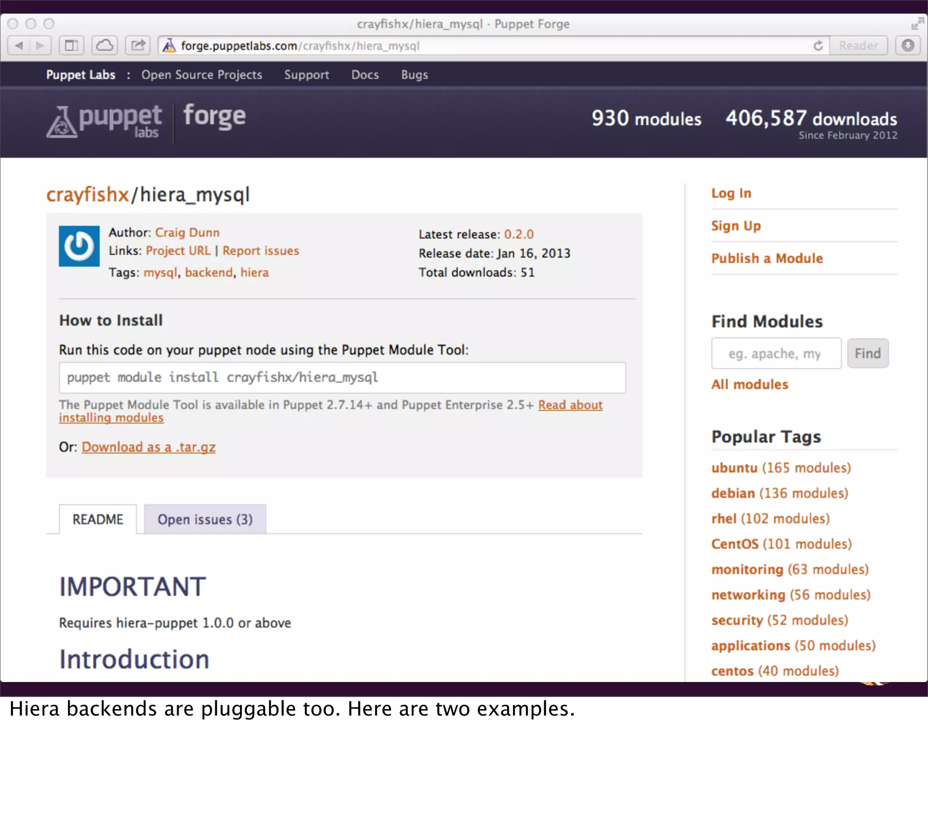Click the puppet module install command field
This screenshot has height=838, width=928.
click(x=342, y=378)
